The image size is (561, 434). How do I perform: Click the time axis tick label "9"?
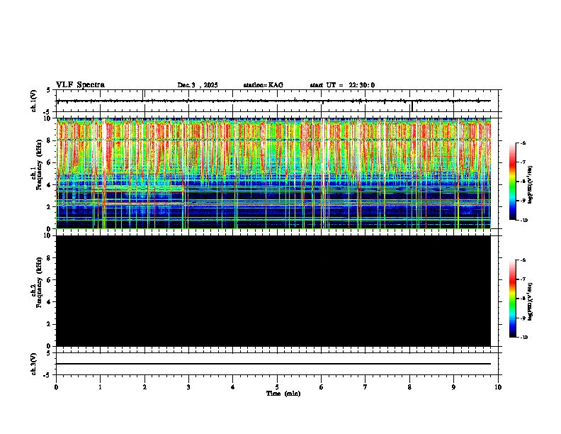(x=453, y=387)
